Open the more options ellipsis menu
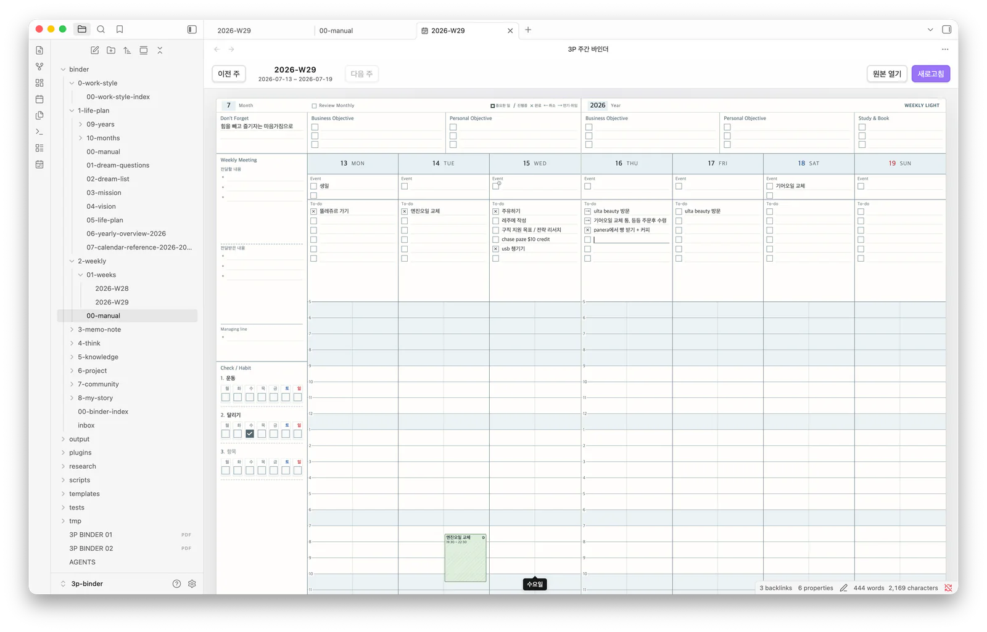Viewport: 987px width, 632px height. click(944, 49)
